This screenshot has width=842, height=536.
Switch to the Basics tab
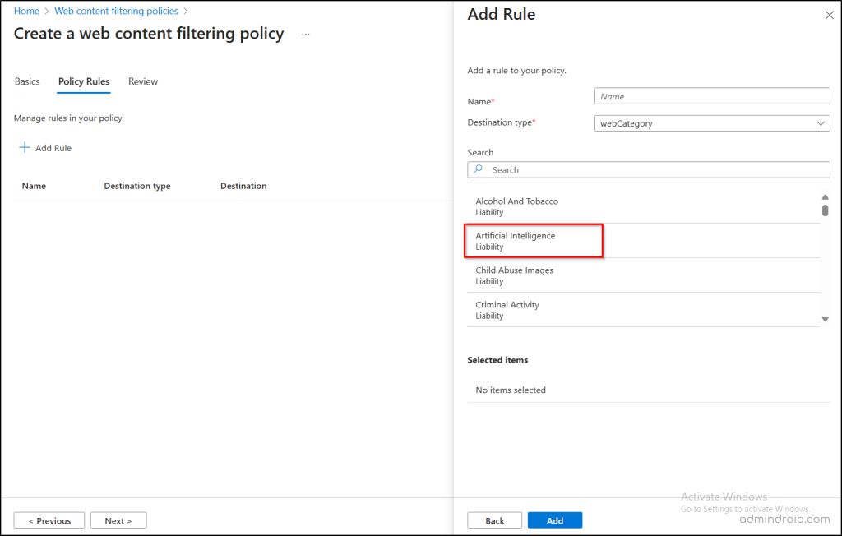tap(27, 81)
